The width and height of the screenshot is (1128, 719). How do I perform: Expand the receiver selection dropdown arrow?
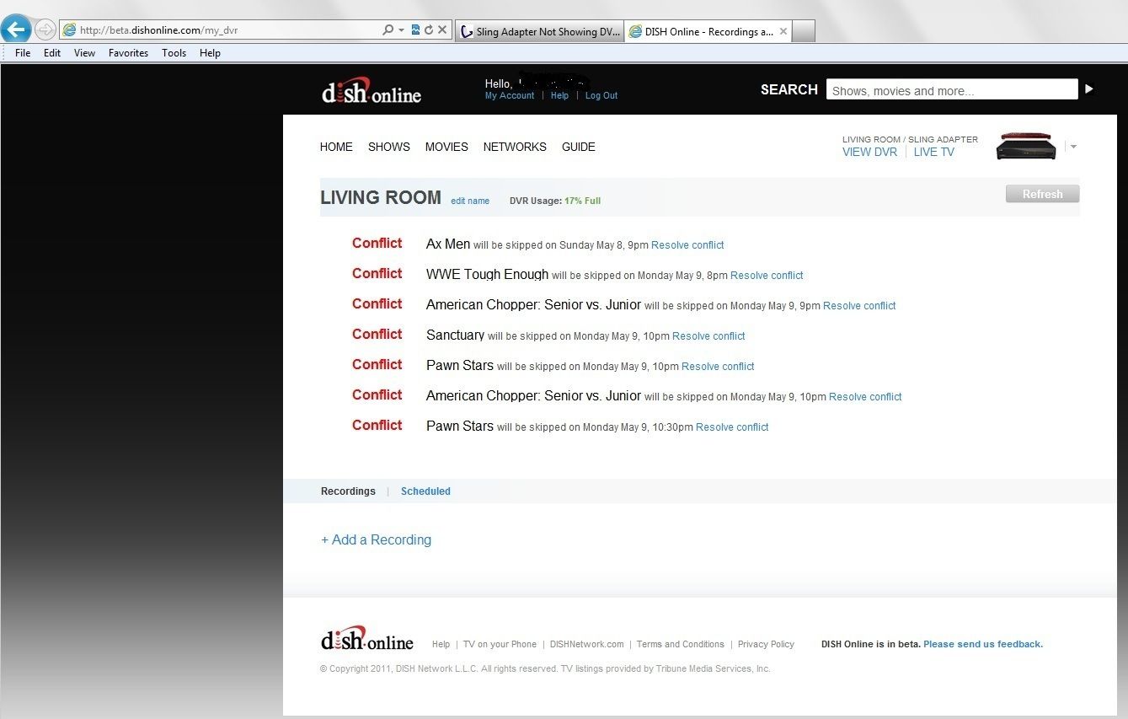(x=1073, y=147)
